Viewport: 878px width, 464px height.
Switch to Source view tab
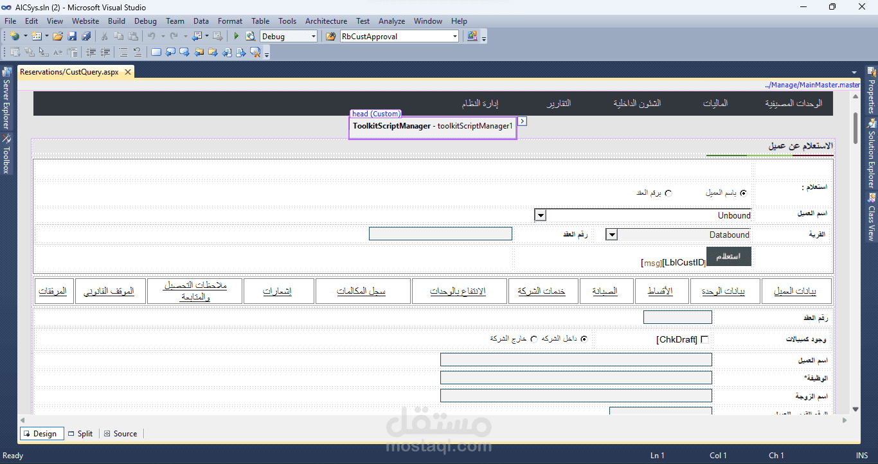point(120,434)
